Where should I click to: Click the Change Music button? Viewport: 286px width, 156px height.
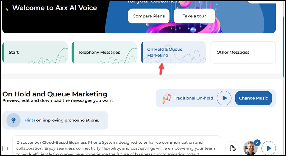[x=253, y=98]
